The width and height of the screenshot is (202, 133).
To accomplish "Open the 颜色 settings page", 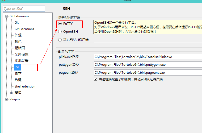I will click(x=18, y=42).
